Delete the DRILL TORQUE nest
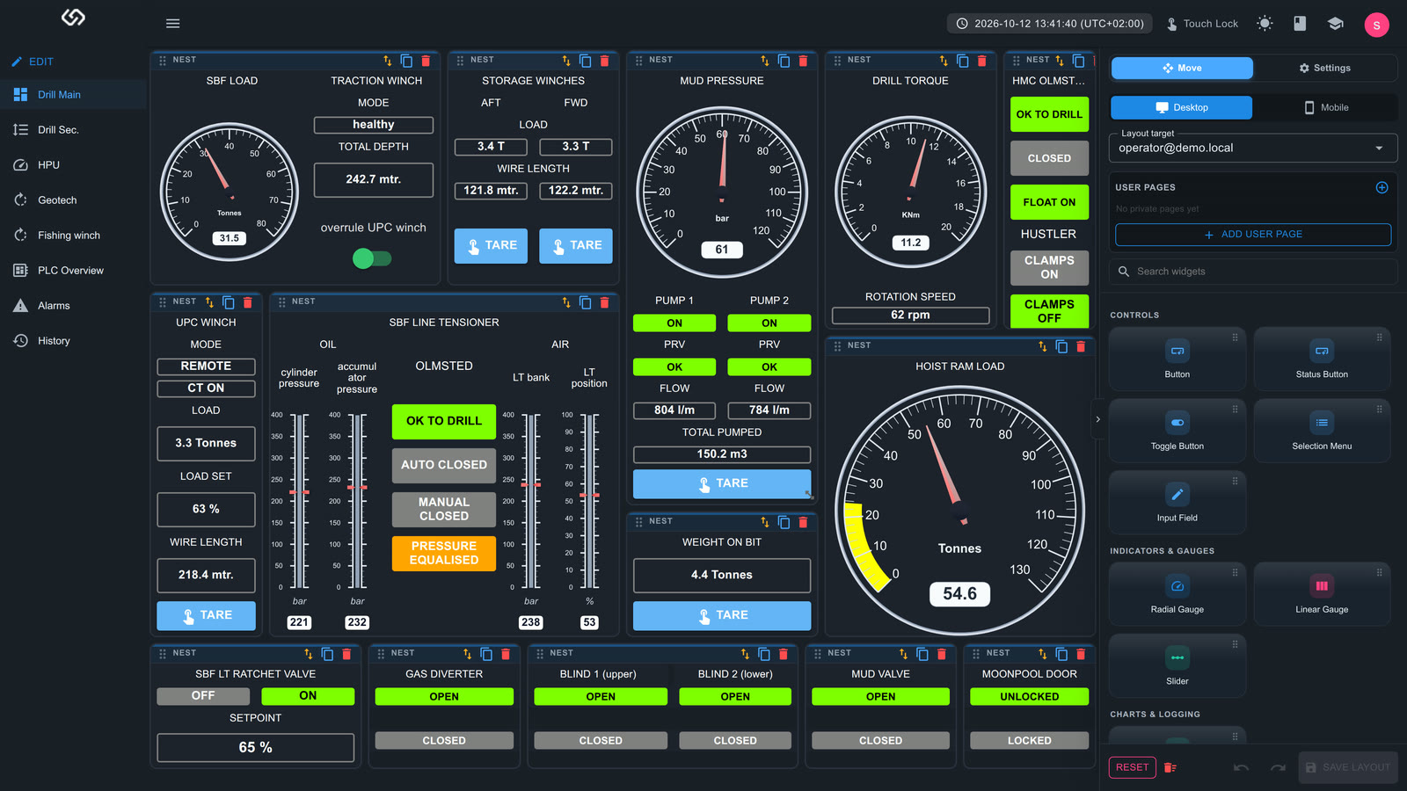Screen dimensions: 1407x791 click(982, 61)
